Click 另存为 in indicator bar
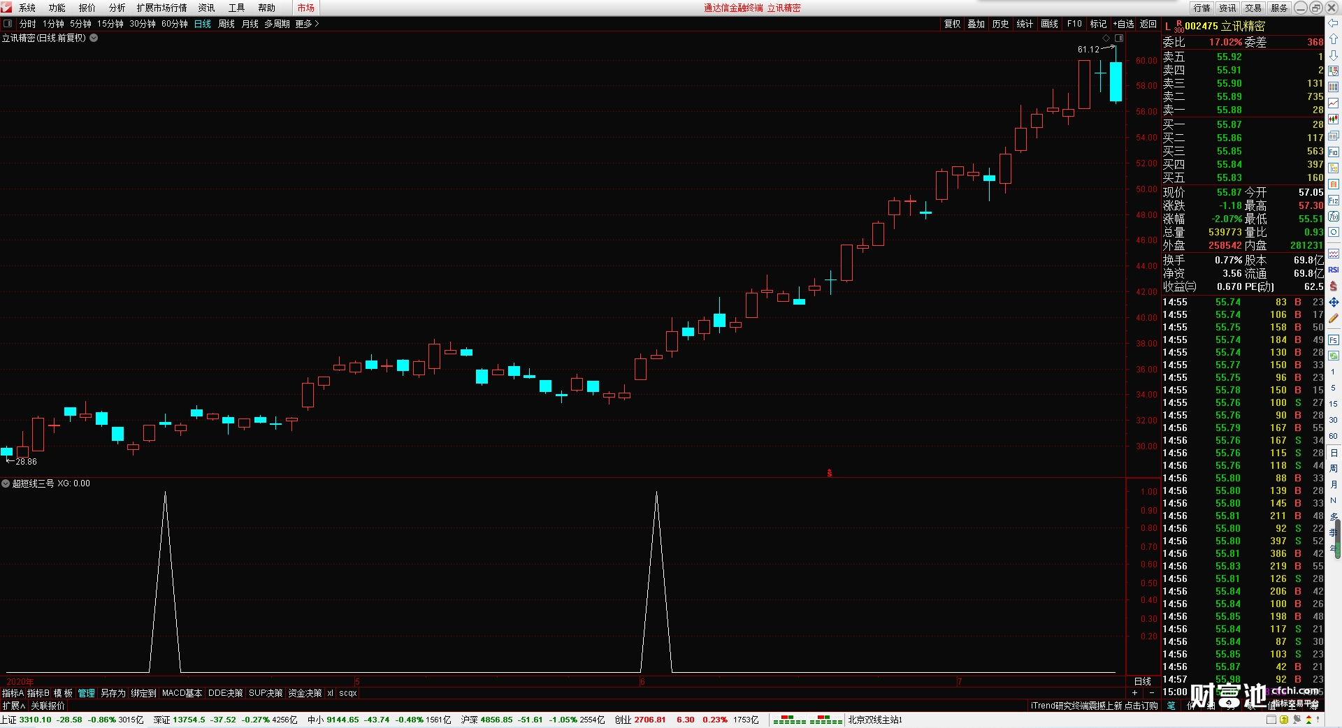This screenshot has height=728, width=1342. 113,693
